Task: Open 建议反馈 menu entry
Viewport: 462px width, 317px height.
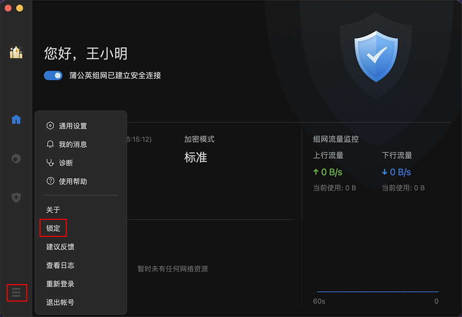Action: click(x=60, y=247)
